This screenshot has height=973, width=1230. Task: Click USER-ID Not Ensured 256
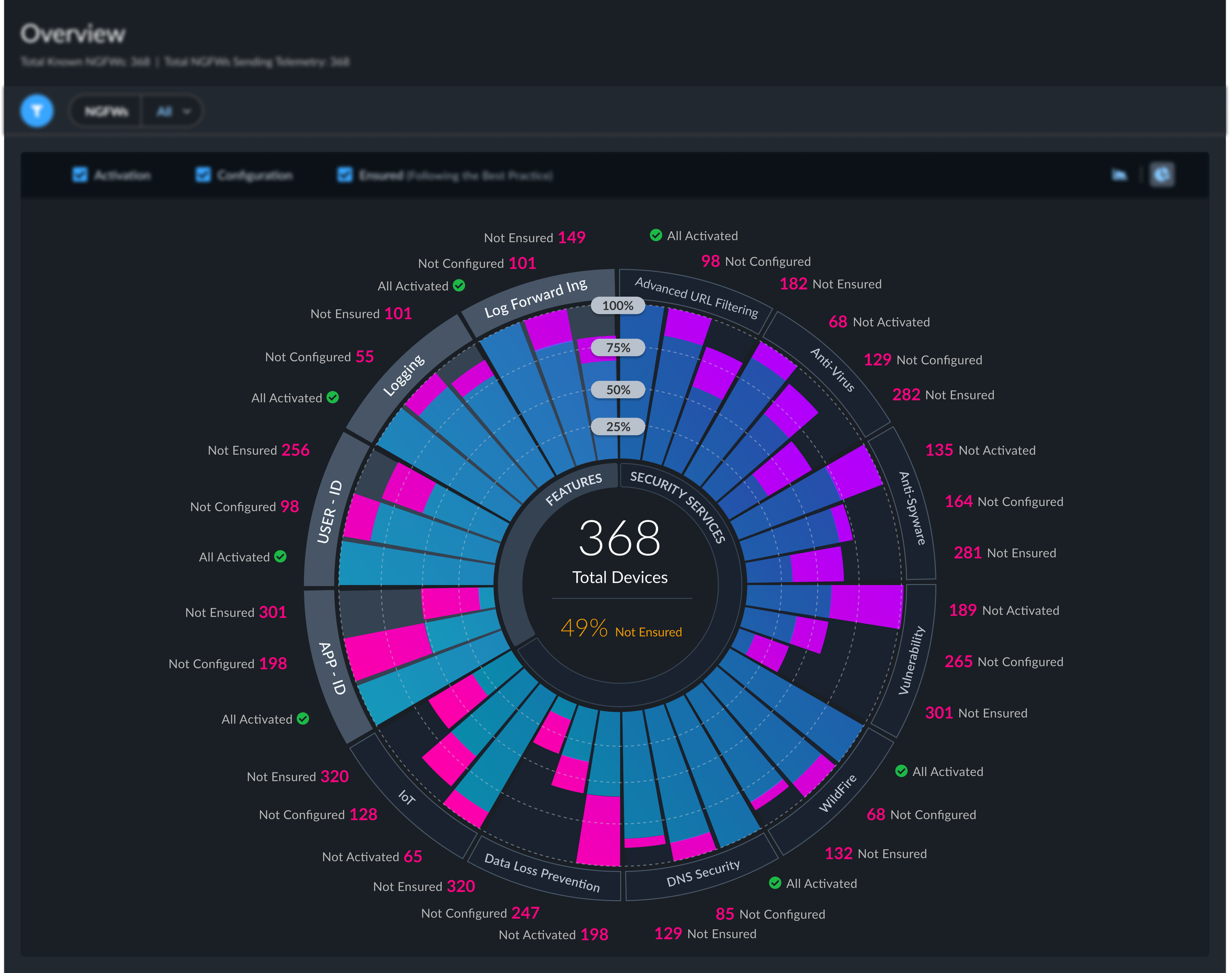(x=258, y=450)
